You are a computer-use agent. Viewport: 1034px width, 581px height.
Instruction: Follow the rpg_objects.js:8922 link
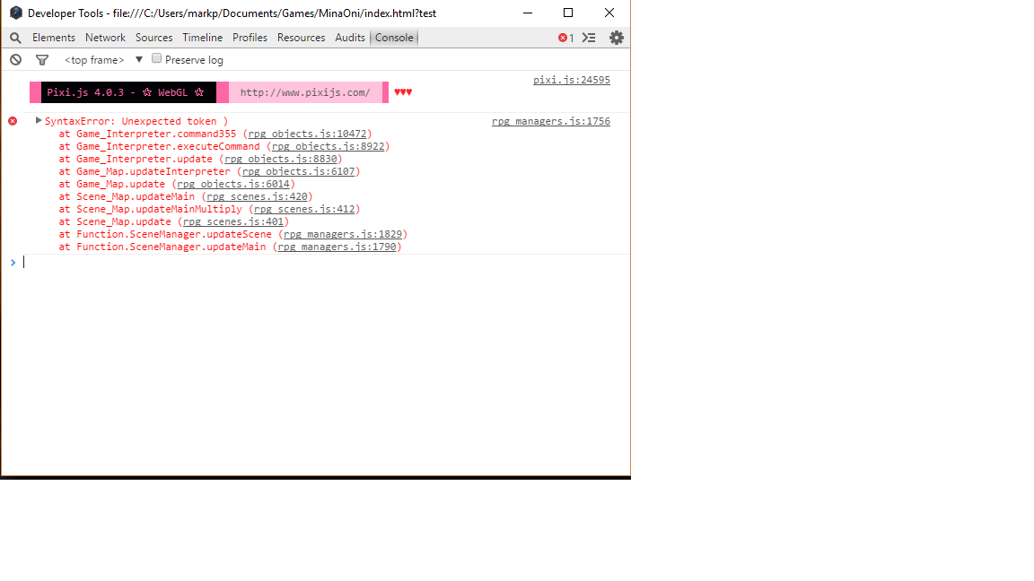click(328, 146)
